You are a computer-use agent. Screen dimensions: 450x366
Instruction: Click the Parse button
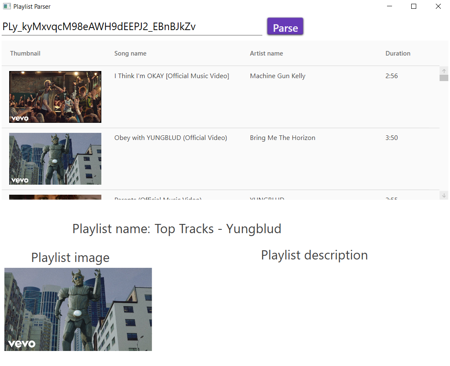pyautogui.click(x=285, y=26)
